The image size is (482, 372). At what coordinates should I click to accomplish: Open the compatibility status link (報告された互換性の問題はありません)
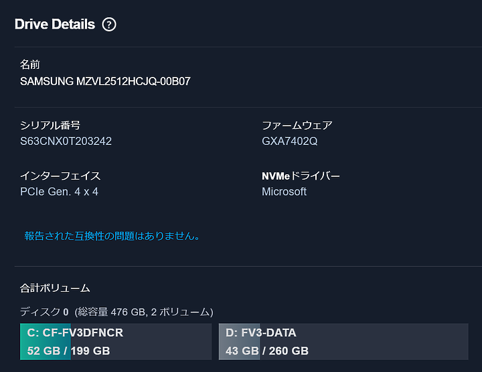[x=112, y=236]
